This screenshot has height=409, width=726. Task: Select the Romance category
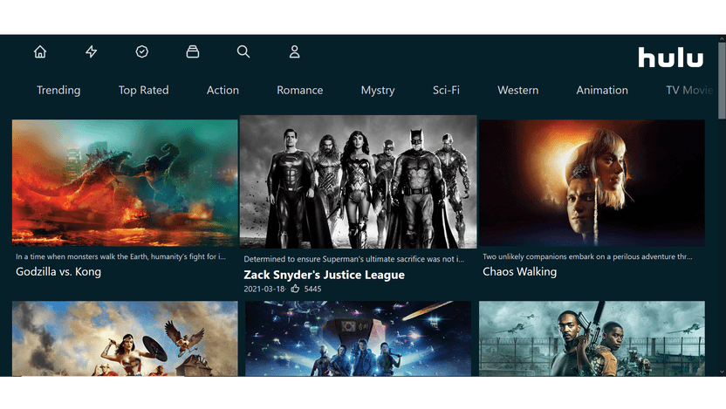coord(300,90)
